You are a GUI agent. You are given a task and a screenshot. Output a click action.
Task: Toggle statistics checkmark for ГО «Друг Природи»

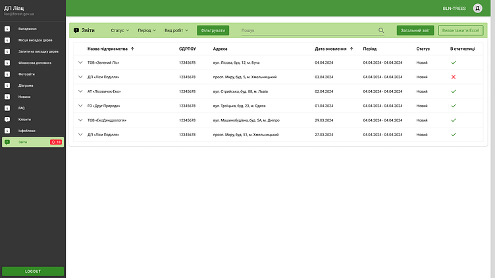(x=453, y=106)
